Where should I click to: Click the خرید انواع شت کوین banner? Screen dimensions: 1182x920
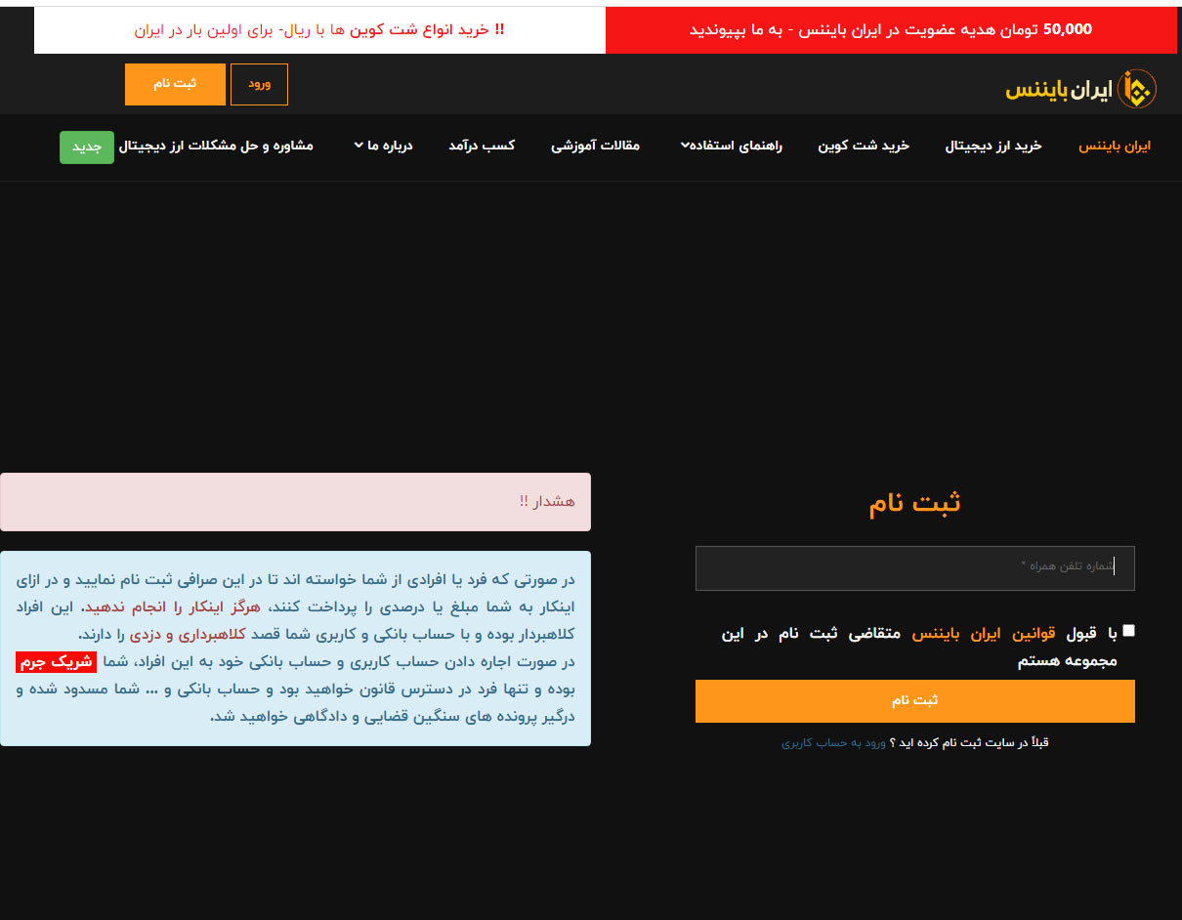click(x=319, y=29)
